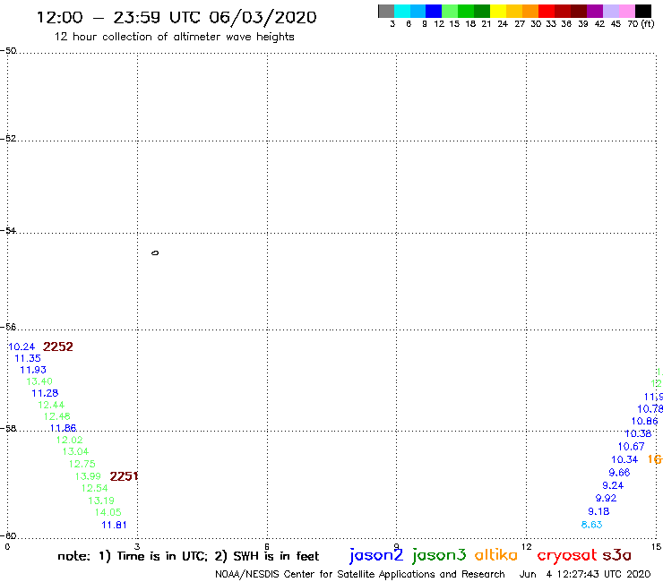The width and height of the screenshot is (663, 582).
Task: Click the latitude axis label -50
Action: [x=8, y=51]
